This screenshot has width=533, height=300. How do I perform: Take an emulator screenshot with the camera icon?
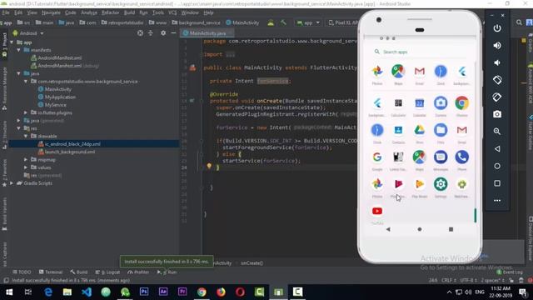click(497, 114)
